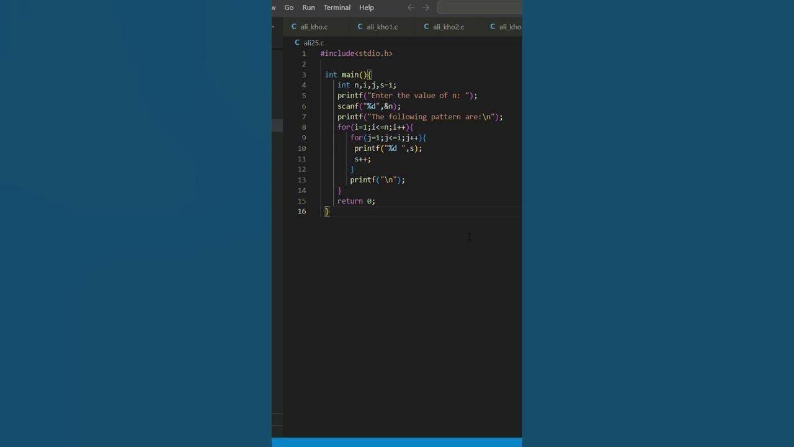Click the inner for(j=1;j<=i;j++) line
Screen dimensions: 794x447
[388, 138]
